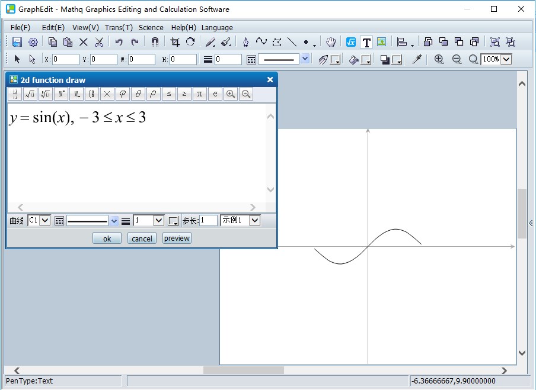536x390 pixels.
Task: Open the 100% zoom level dropdown
Action: coord(506,59)
